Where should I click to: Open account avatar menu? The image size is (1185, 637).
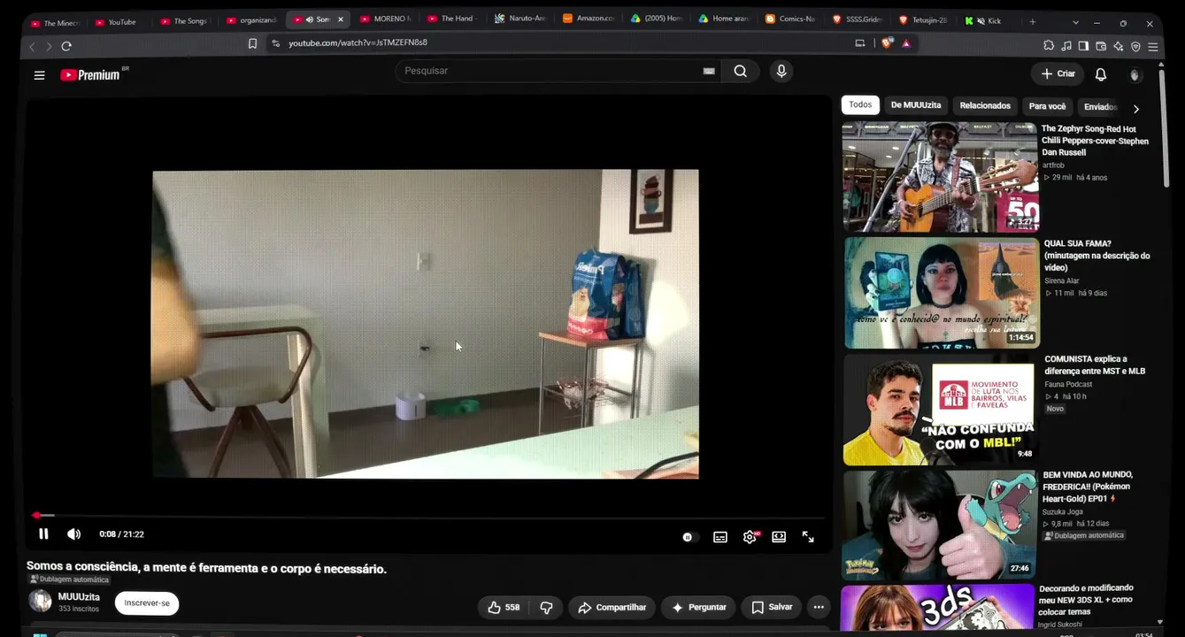1135,75
